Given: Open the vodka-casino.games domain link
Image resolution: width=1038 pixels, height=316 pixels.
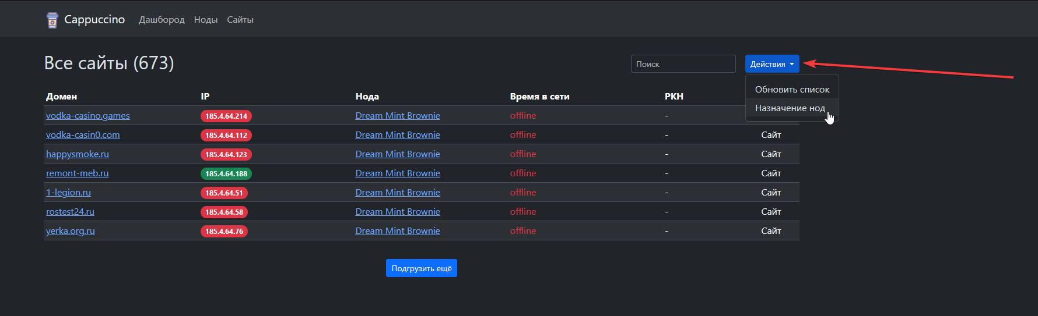Looking at the screenshot, I should click(88, 116).
